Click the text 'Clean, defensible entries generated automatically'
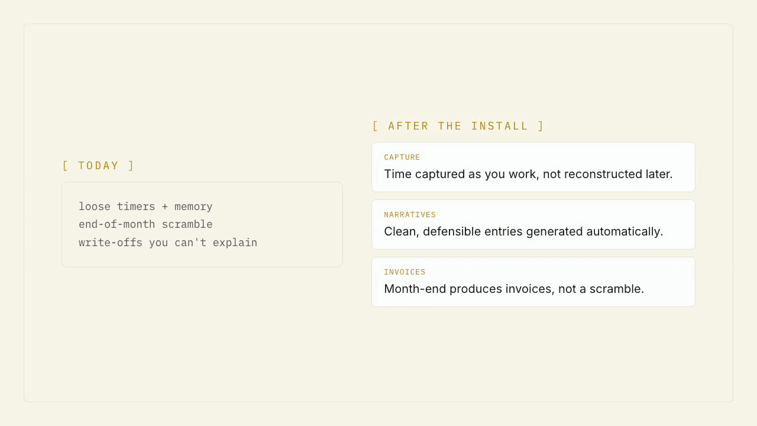Screen dimensions: 757x426 coord(523,231)
